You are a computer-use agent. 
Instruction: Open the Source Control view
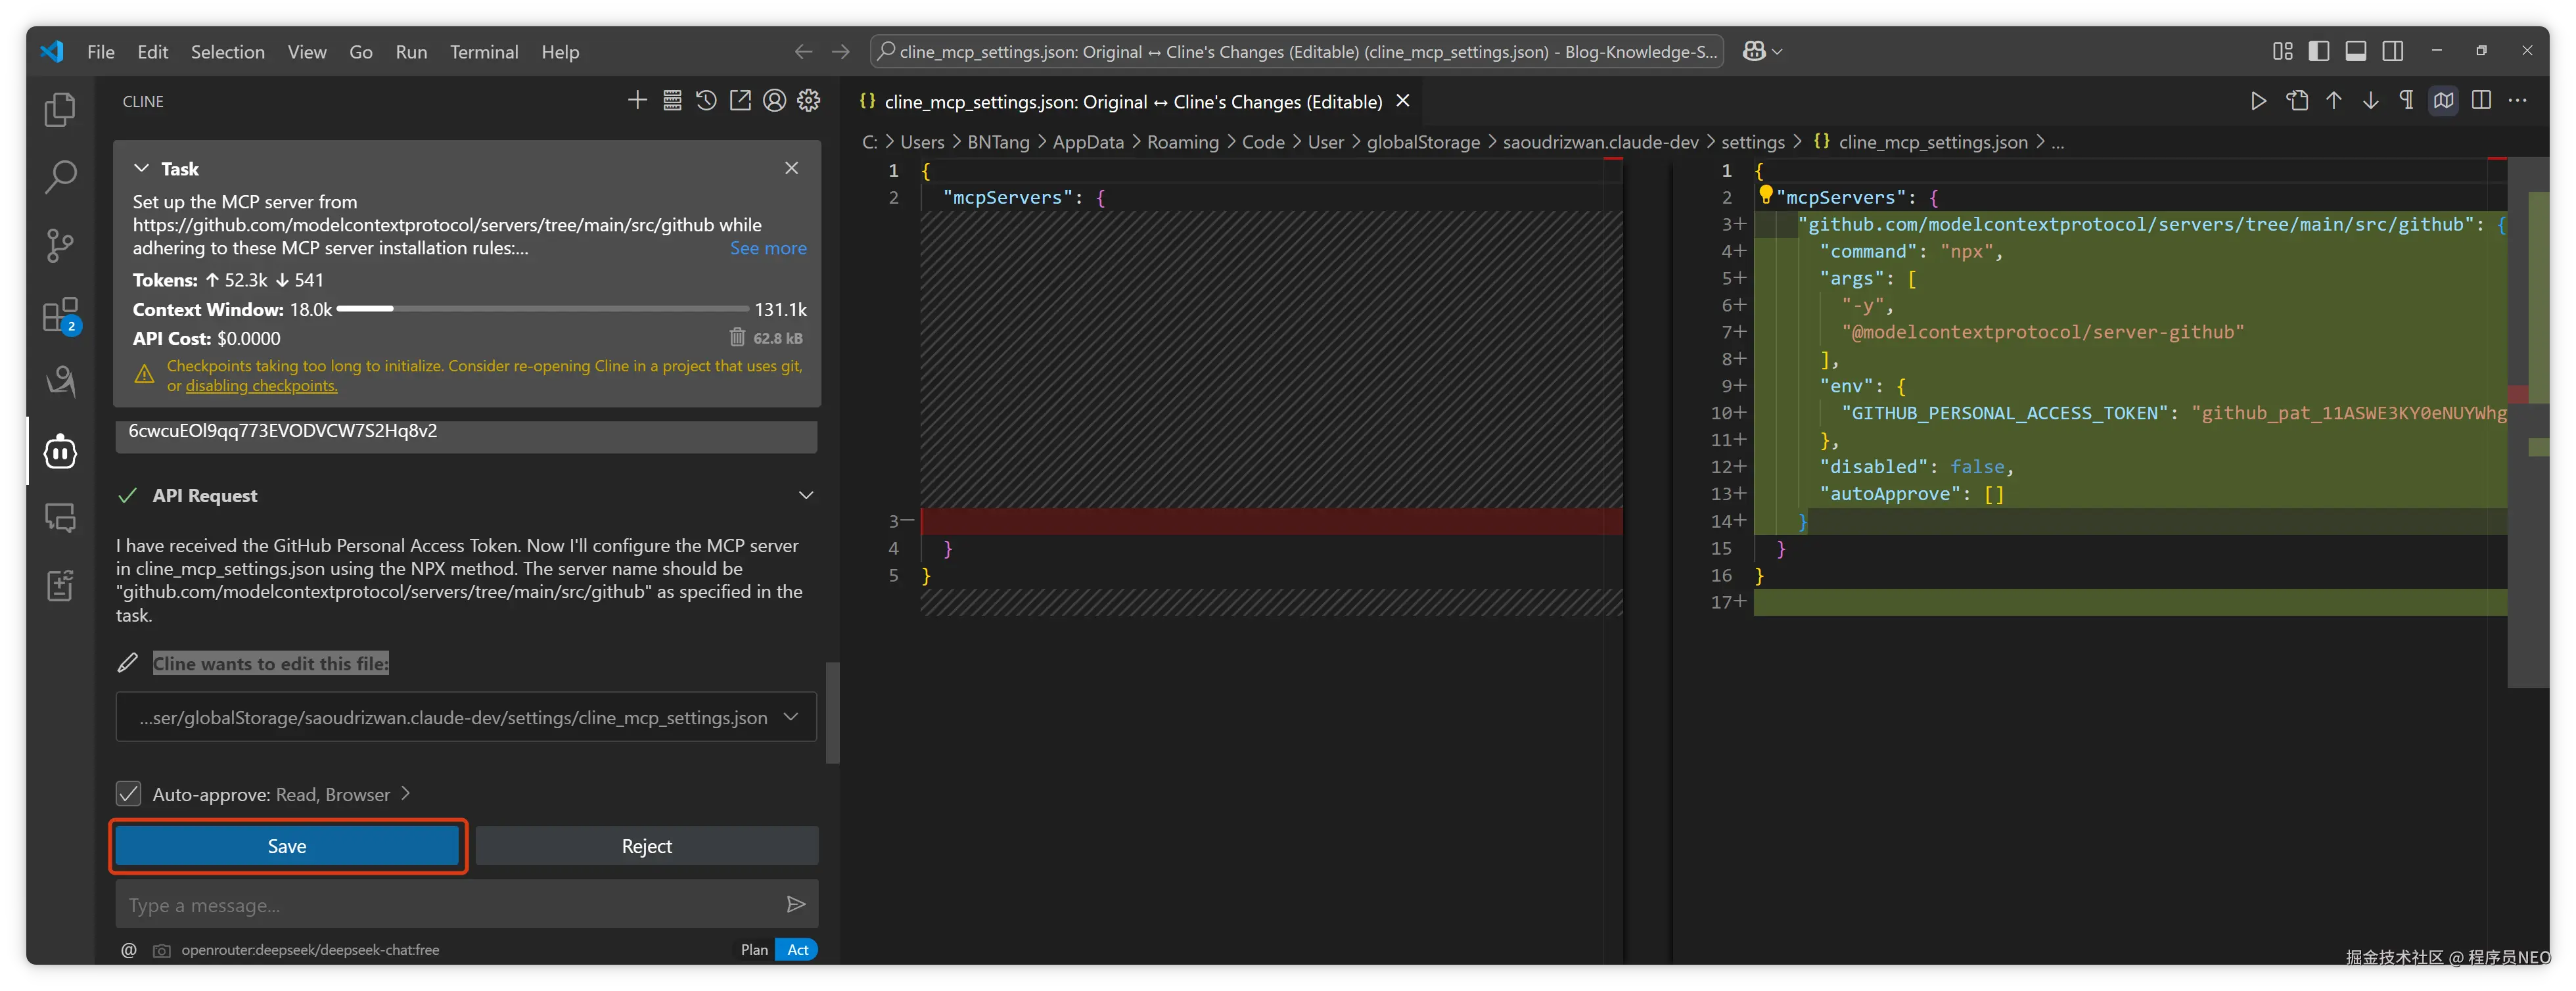pos(60,245)
